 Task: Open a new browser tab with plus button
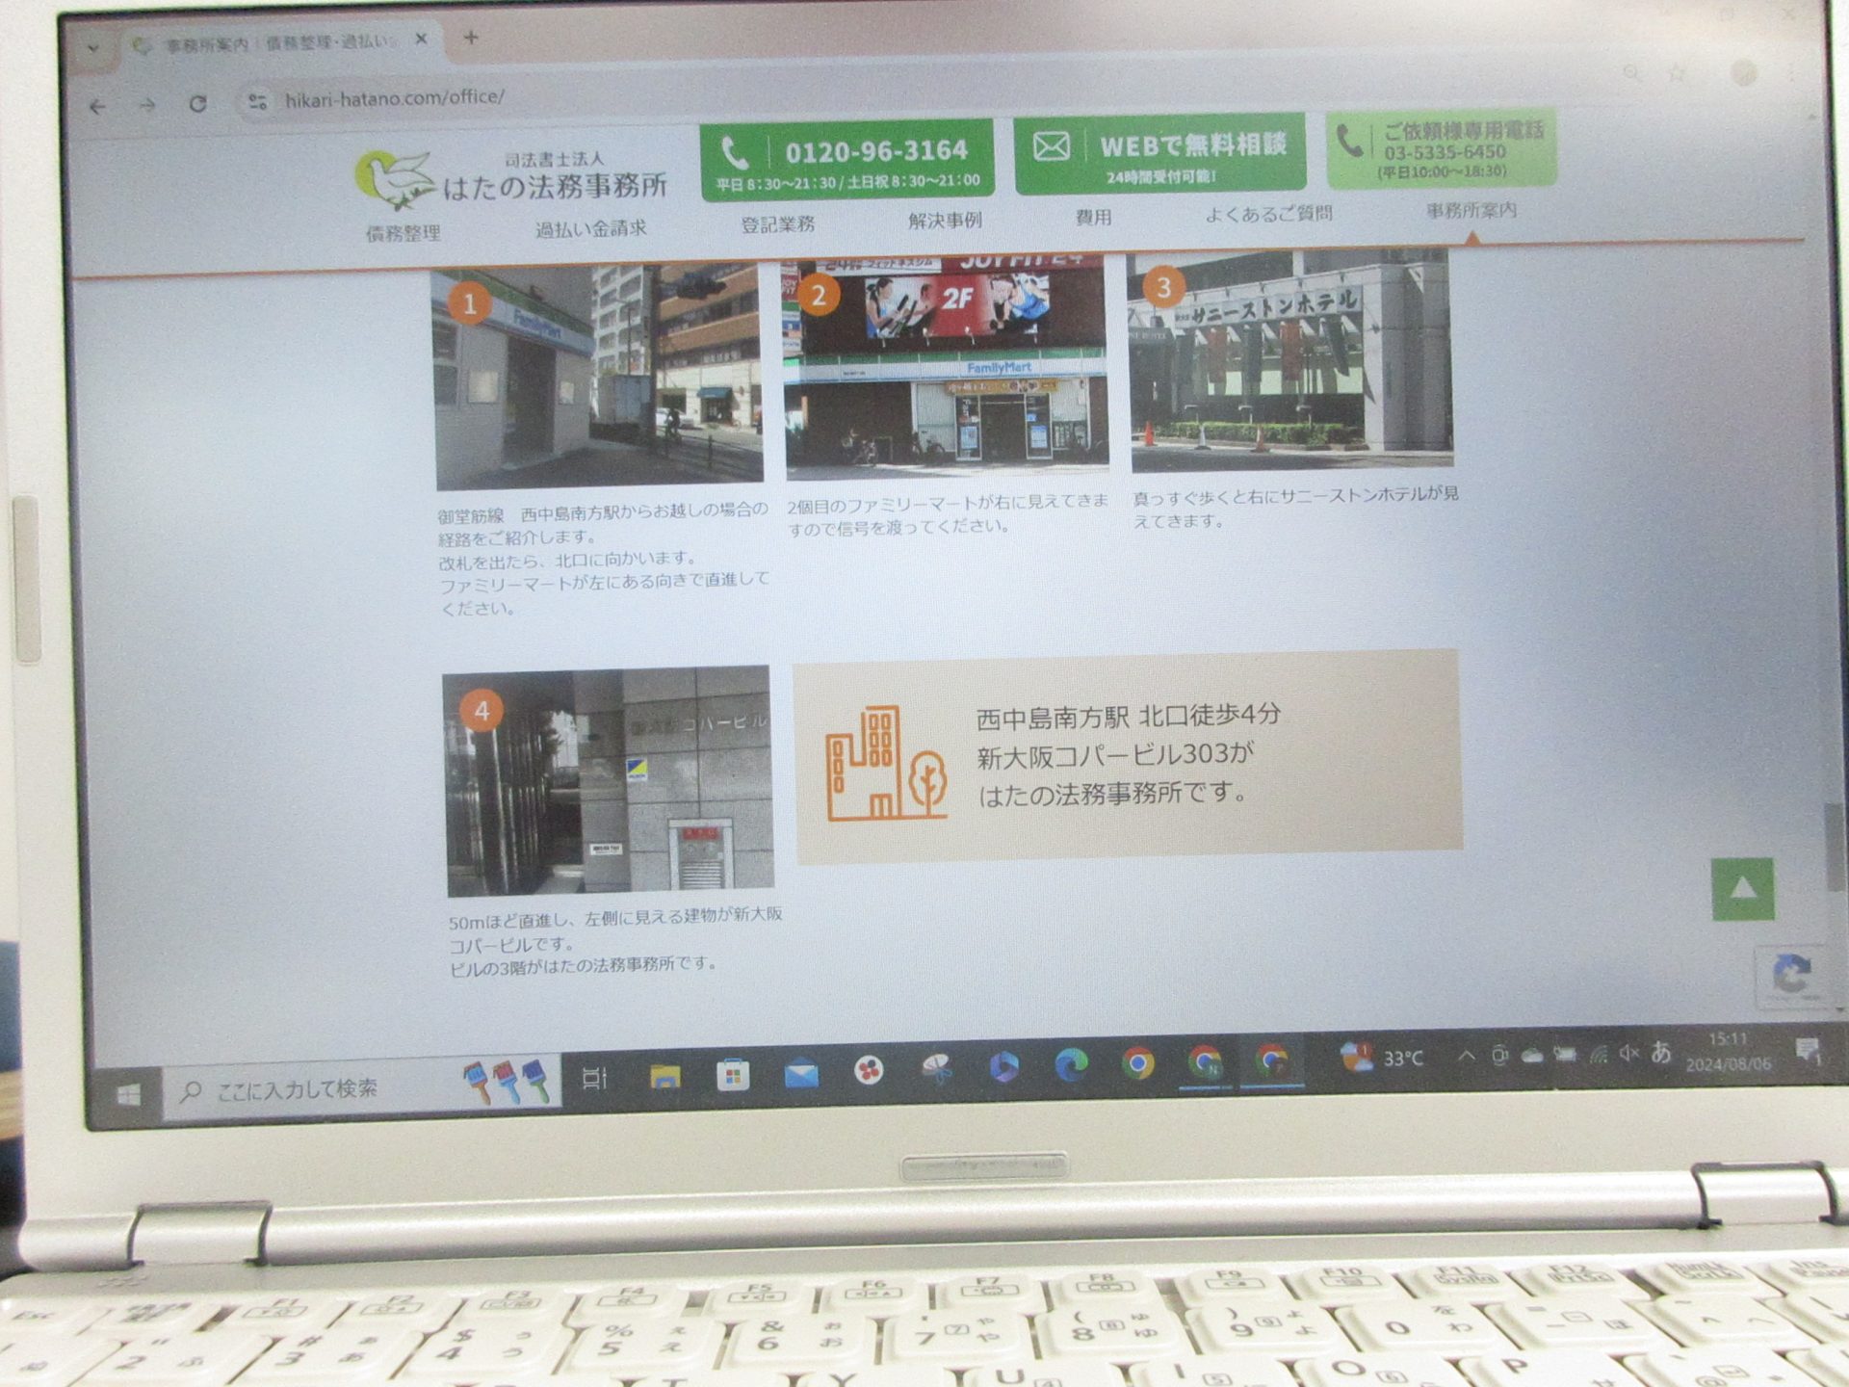click(471, 38)
